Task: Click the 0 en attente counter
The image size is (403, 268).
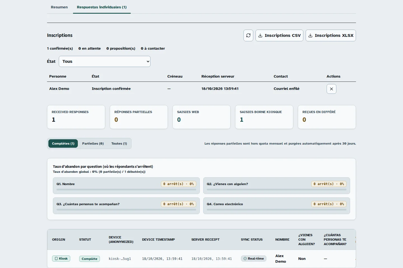Action: click(x=90, y=48)
